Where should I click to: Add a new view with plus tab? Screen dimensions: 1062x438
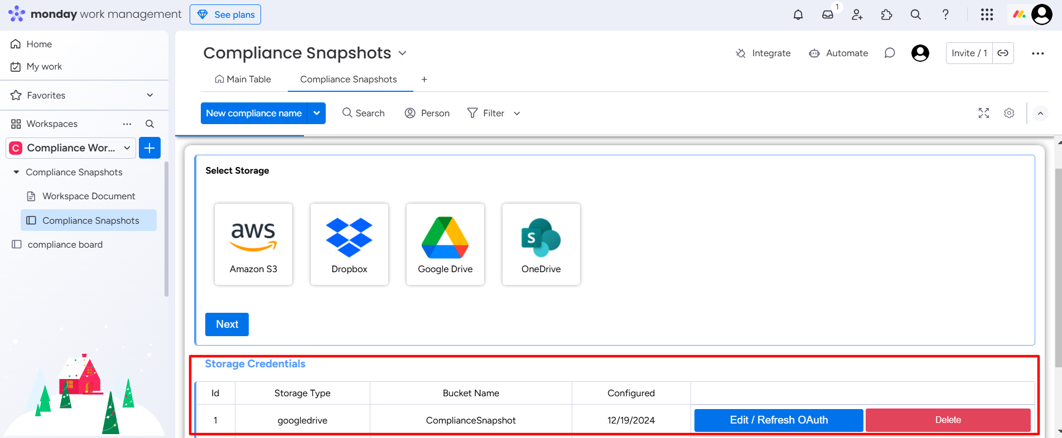coord(424,80)
